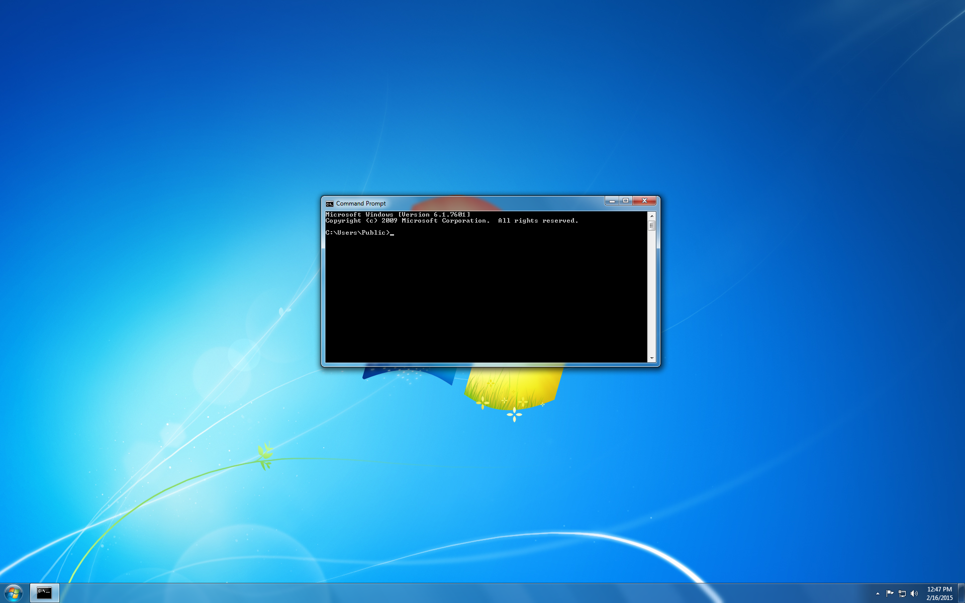Open the calendar by clicking the clock
Screen dimensions: 965x603
939,592
